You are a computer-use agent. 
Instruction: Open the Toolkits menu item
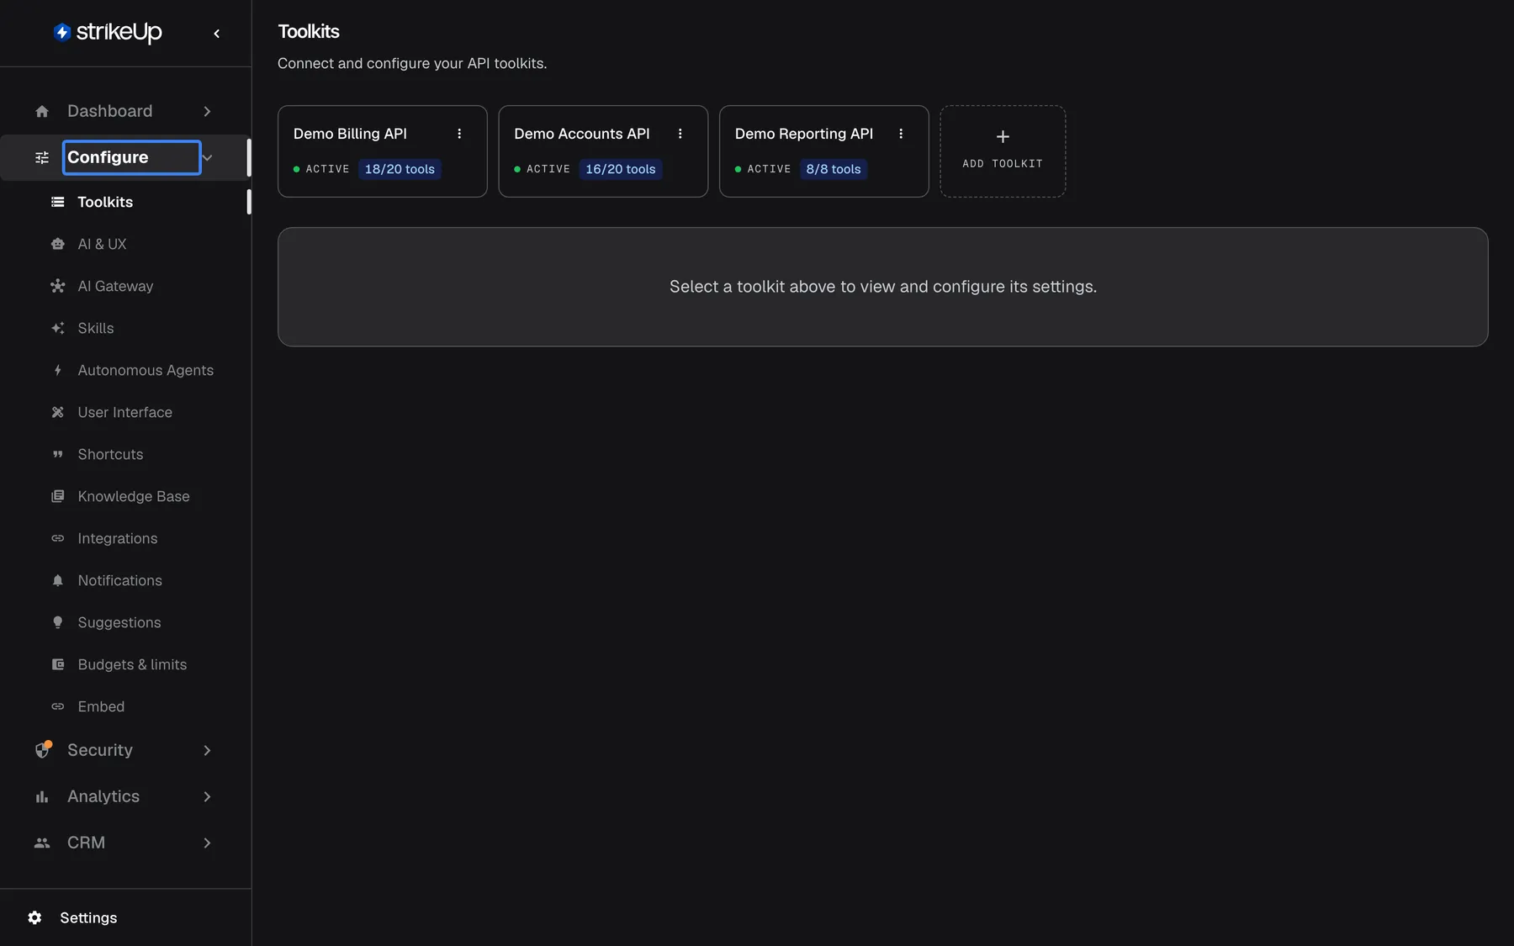point(126,202)
